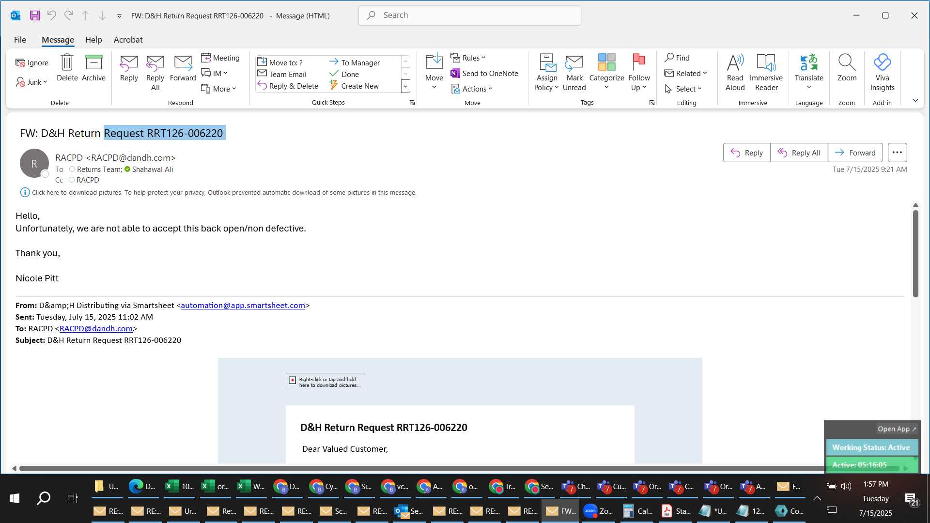This screenshot has height=523, width=930.
Task: Open Windows Start menu
Action: [15, 498]
